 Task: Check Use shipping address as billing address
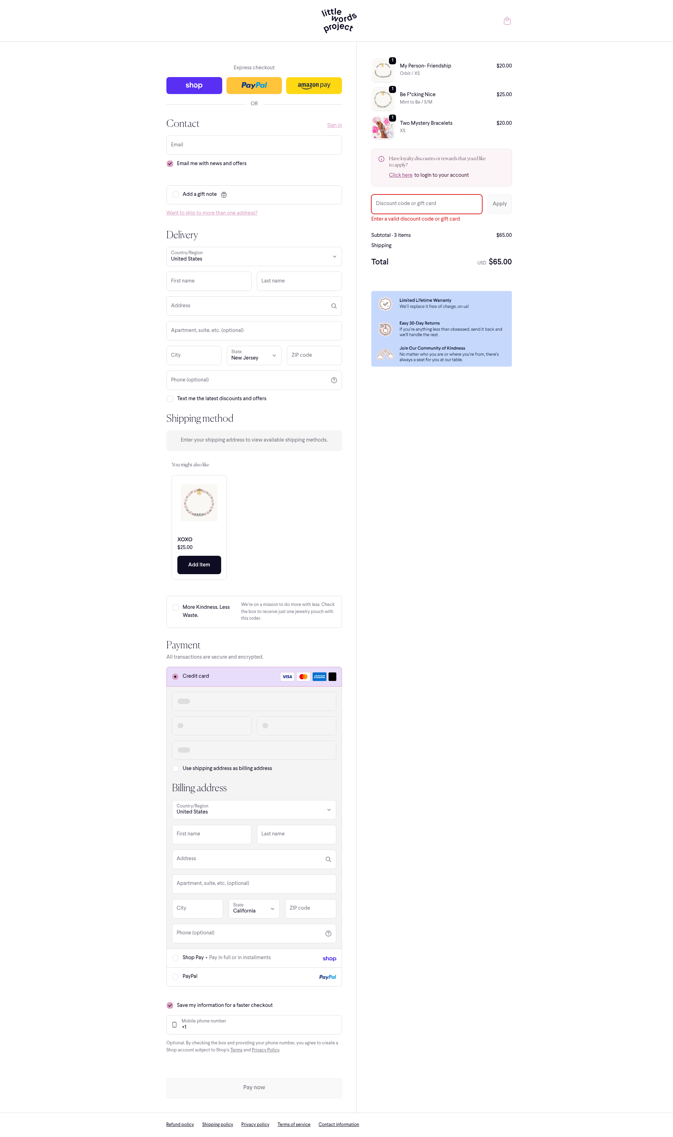point(176,769)
